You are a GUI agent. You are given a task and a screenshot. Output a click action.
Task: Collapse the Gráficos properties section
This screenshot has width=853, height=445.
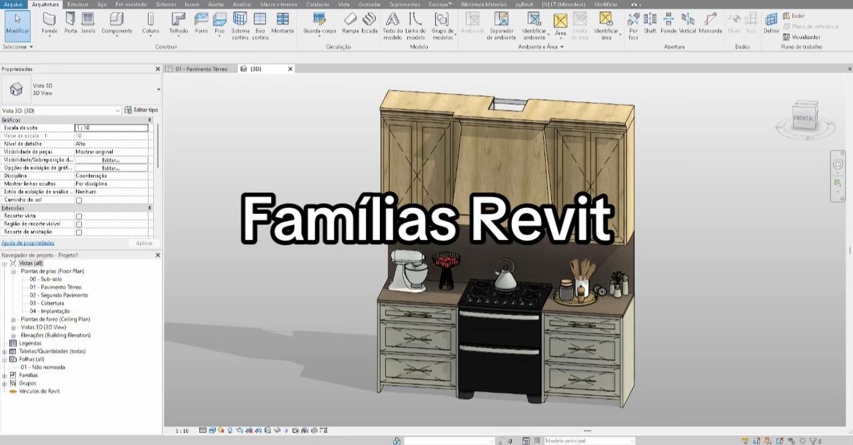tap(149, 120)
